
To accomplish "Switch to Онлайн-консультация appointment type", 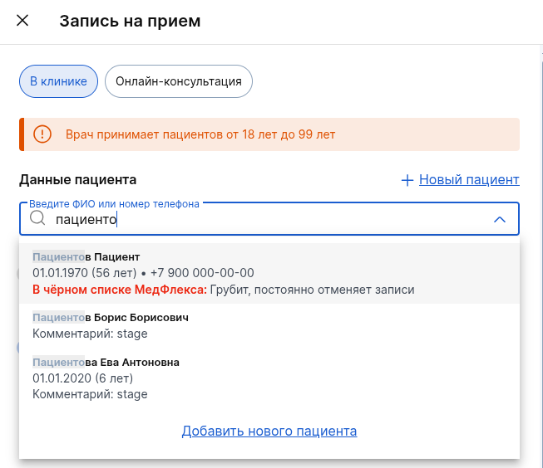I will 179,81.
